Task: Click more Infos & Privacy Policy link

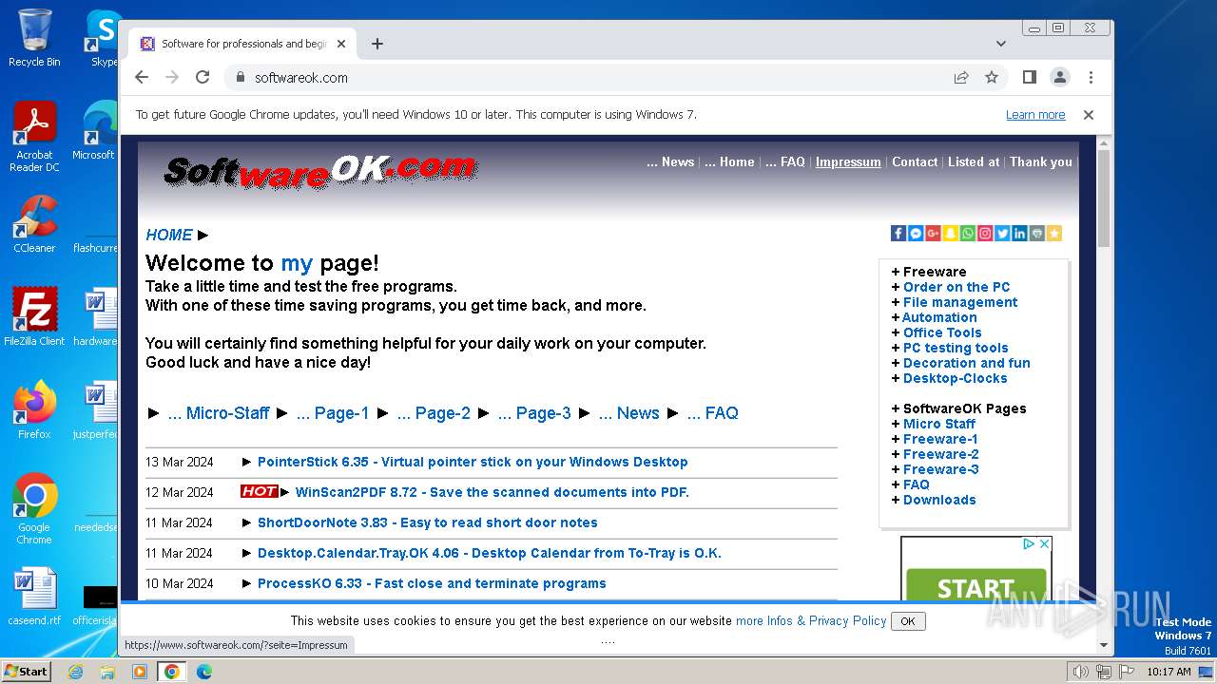Action: pos(811,620)
